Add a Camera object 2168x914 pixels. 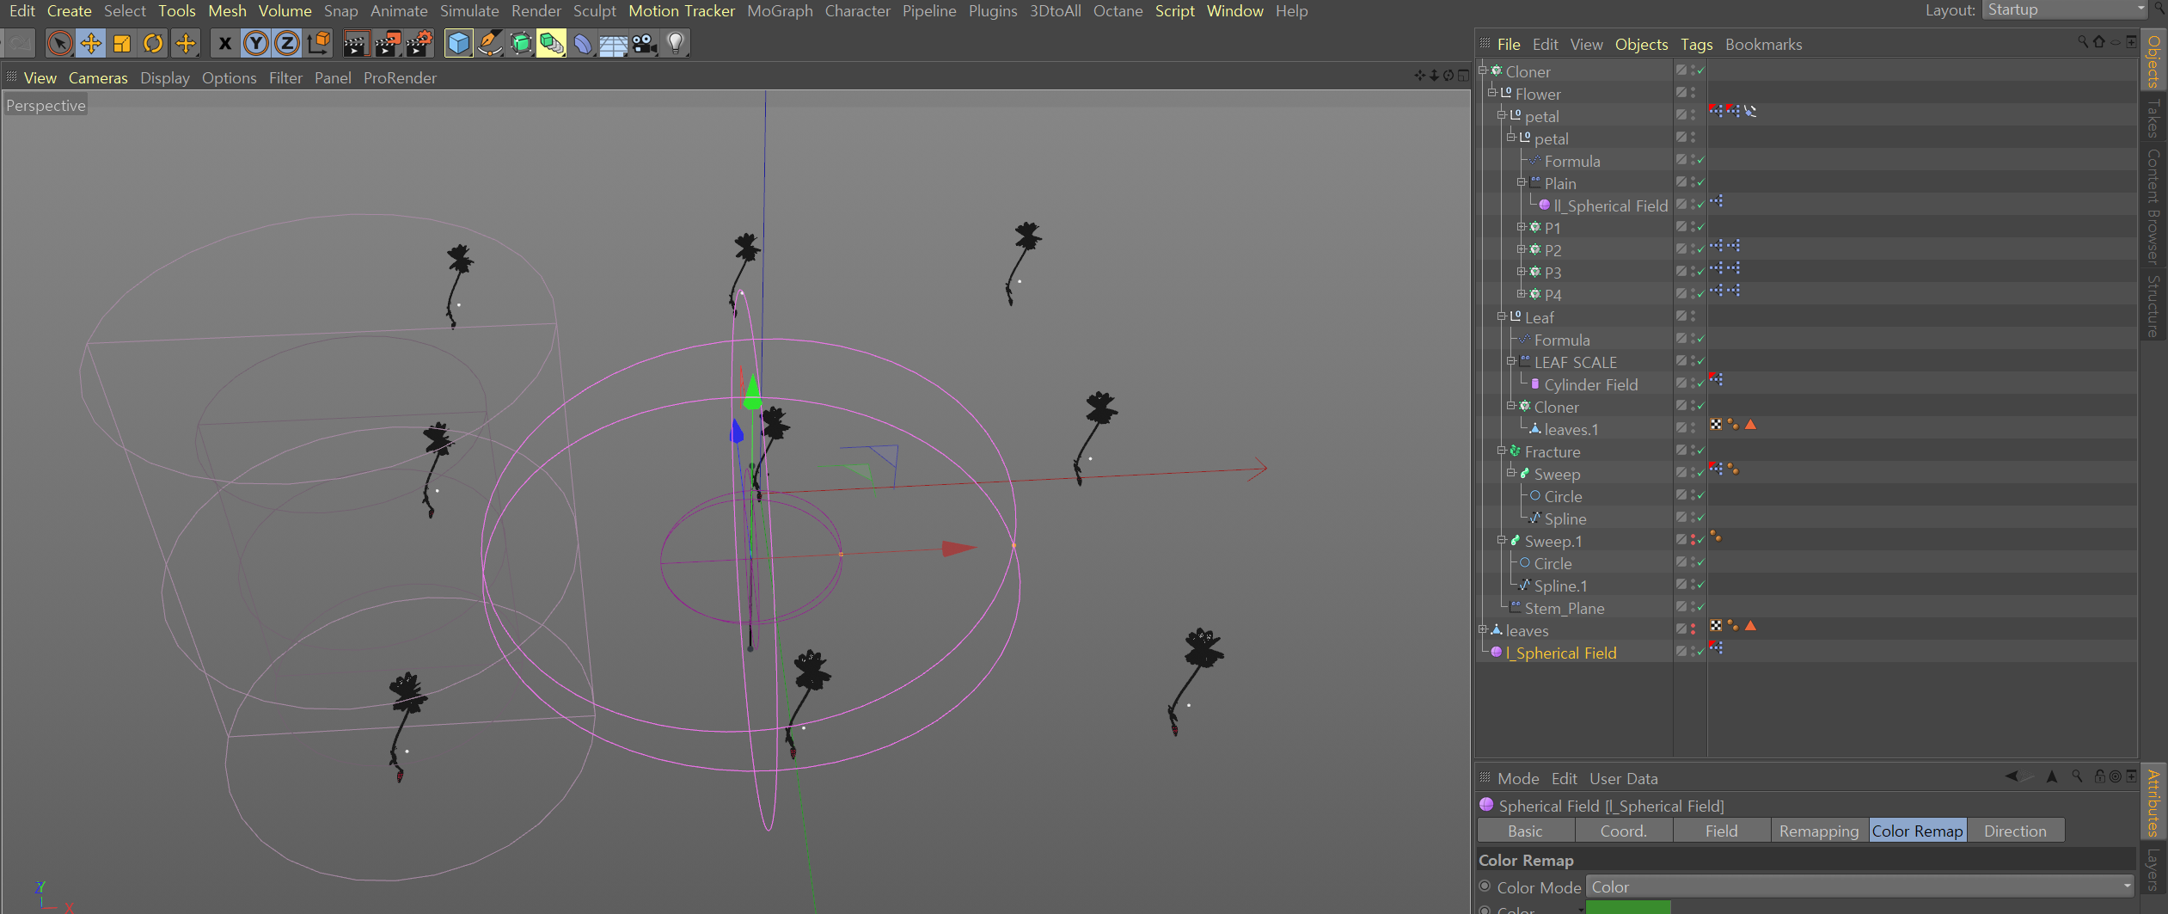644,43
